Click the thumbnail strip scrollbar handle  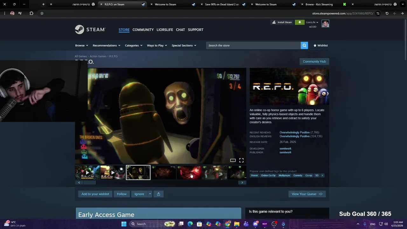click(x=89, y=183)
